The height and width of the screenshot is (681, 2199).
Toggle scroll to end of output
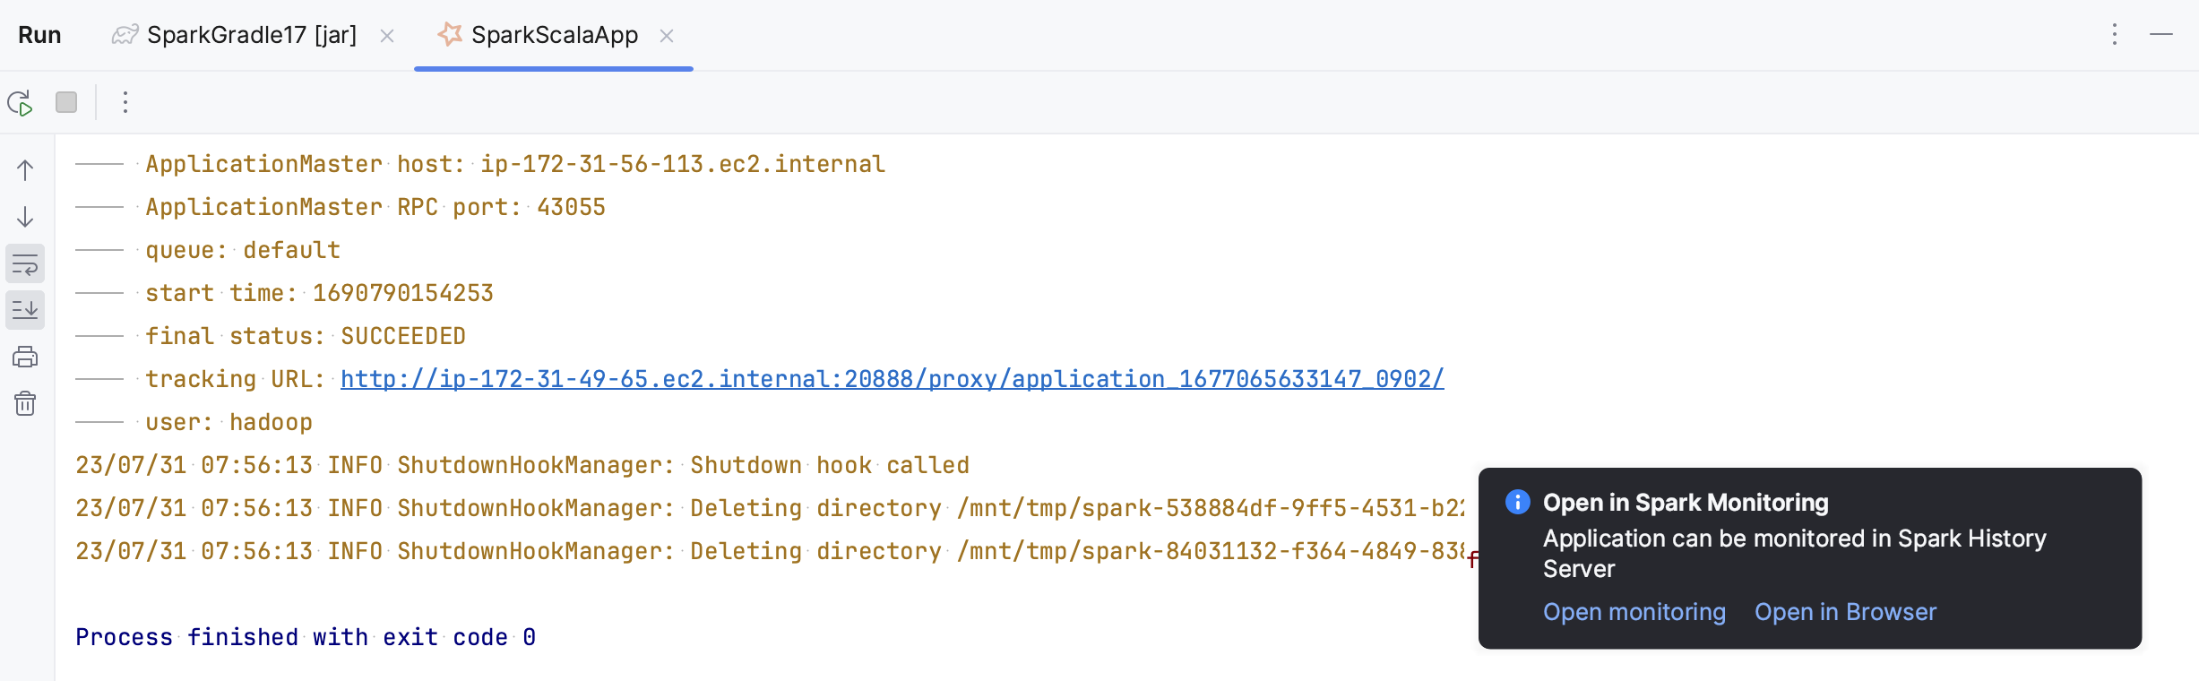[x=25, y=310]
